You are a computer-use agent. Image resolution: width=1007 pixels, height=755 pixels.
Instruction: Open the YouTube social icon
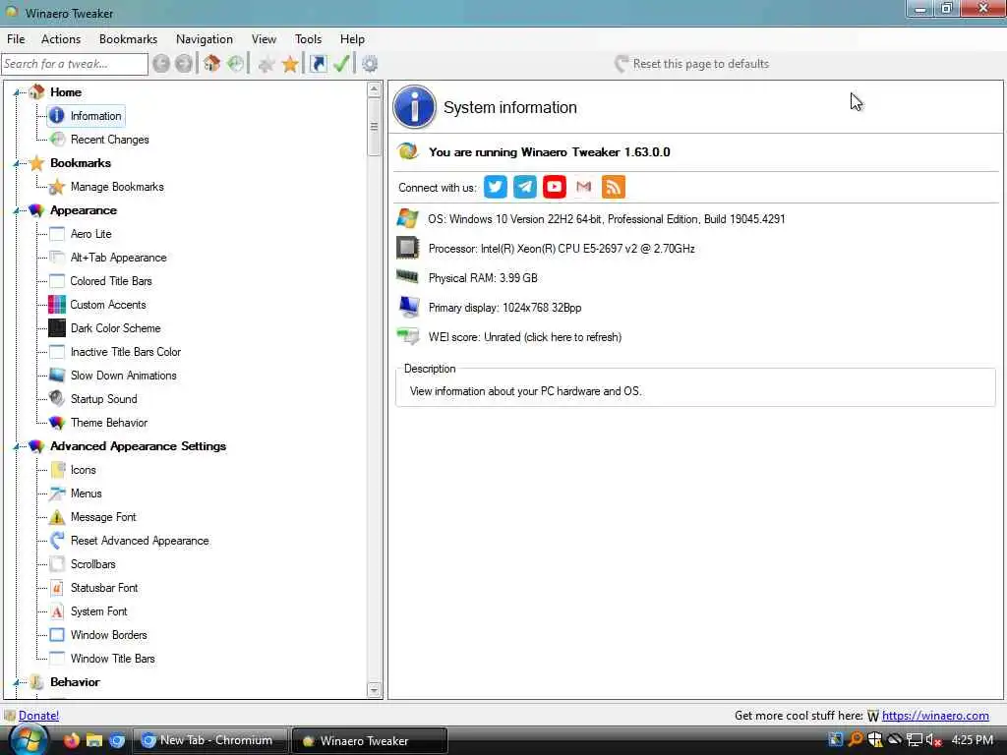(x=555, y=187)
